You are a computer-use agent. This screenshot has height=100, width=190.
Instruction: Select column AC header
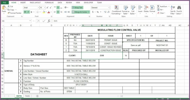tap(180, 25)
